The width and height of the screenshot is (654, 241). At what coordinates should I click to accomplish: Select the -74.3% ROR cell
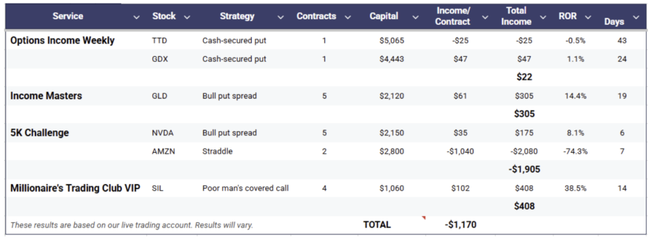pos(575,152)
